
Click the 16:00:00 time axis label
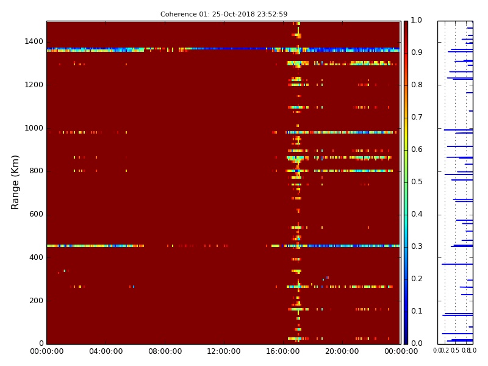(283, 351)
